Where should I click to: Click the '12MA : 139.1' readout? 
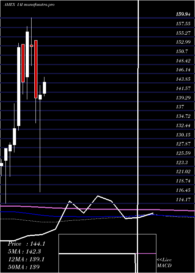[26, 259]
